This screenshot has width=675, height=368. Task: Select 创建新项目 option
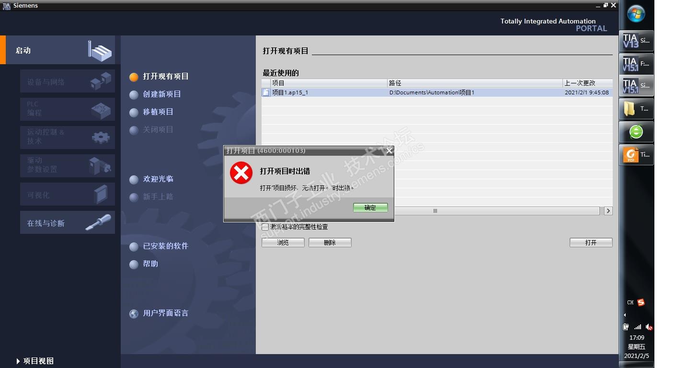pos(155,94)
